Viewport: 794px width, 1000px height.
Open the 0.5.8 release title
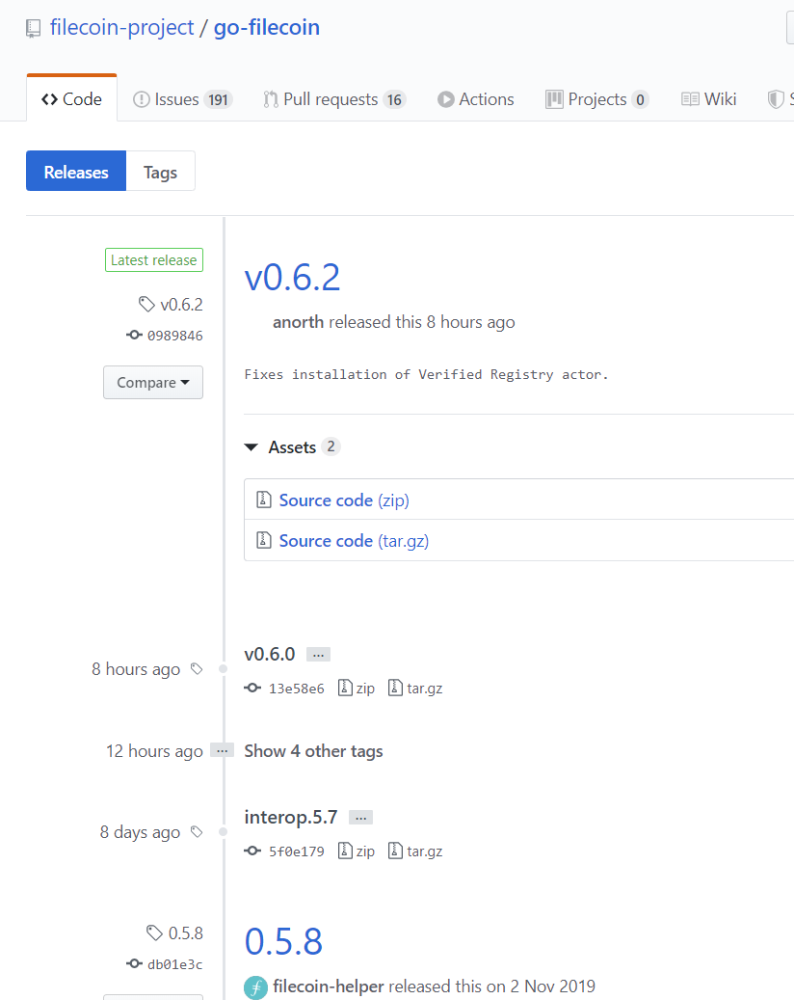[283, 942]
